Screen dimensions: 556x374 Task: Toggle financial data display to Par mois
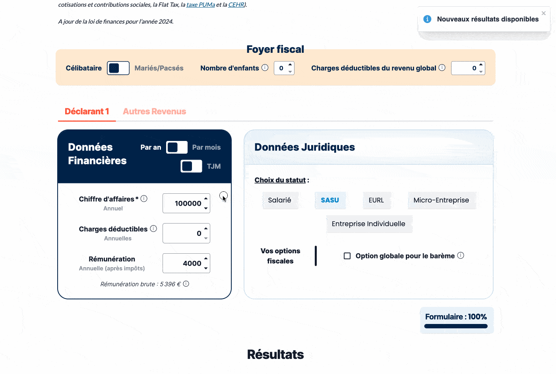176,147
